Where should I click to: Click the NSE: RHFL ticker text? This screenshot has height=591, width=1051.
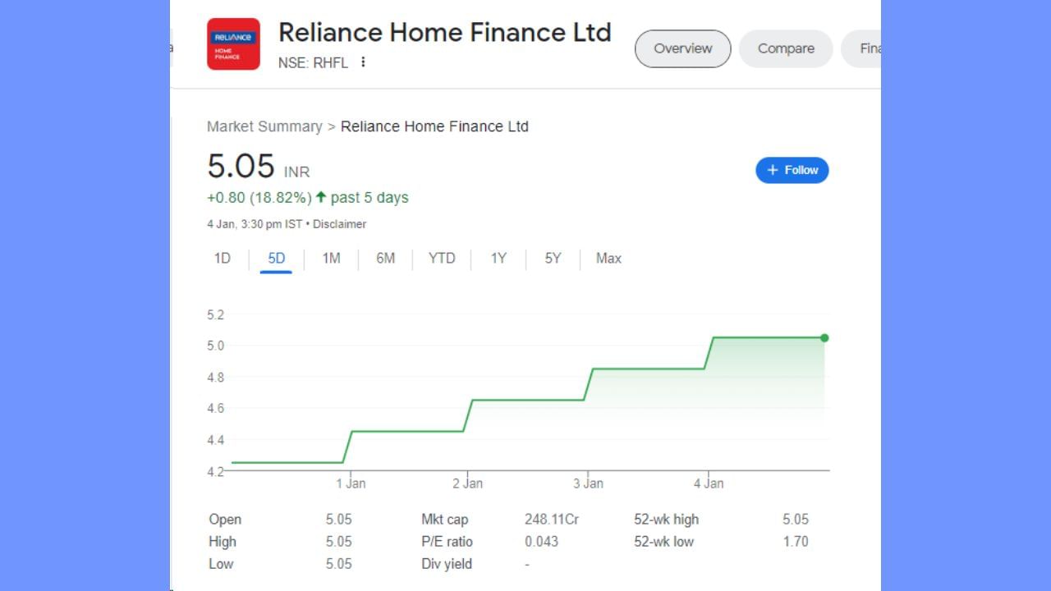[313, 62]
